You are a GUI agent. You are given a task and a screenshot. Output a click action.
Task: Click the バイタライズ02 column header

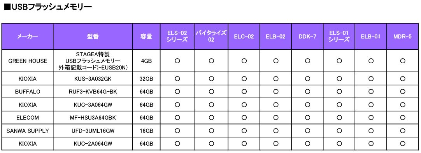pos(211,37)
